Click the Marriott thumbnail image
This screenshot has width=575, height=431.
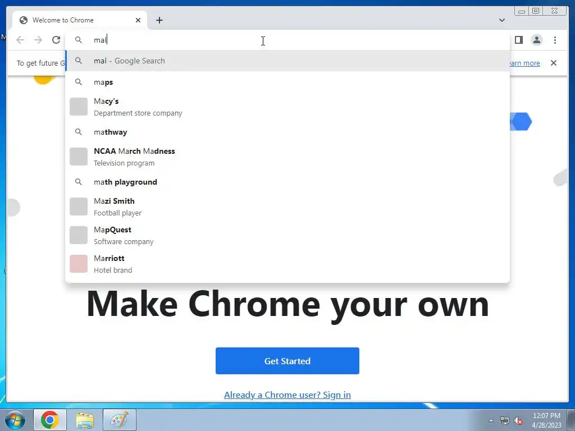click(79, 264)
